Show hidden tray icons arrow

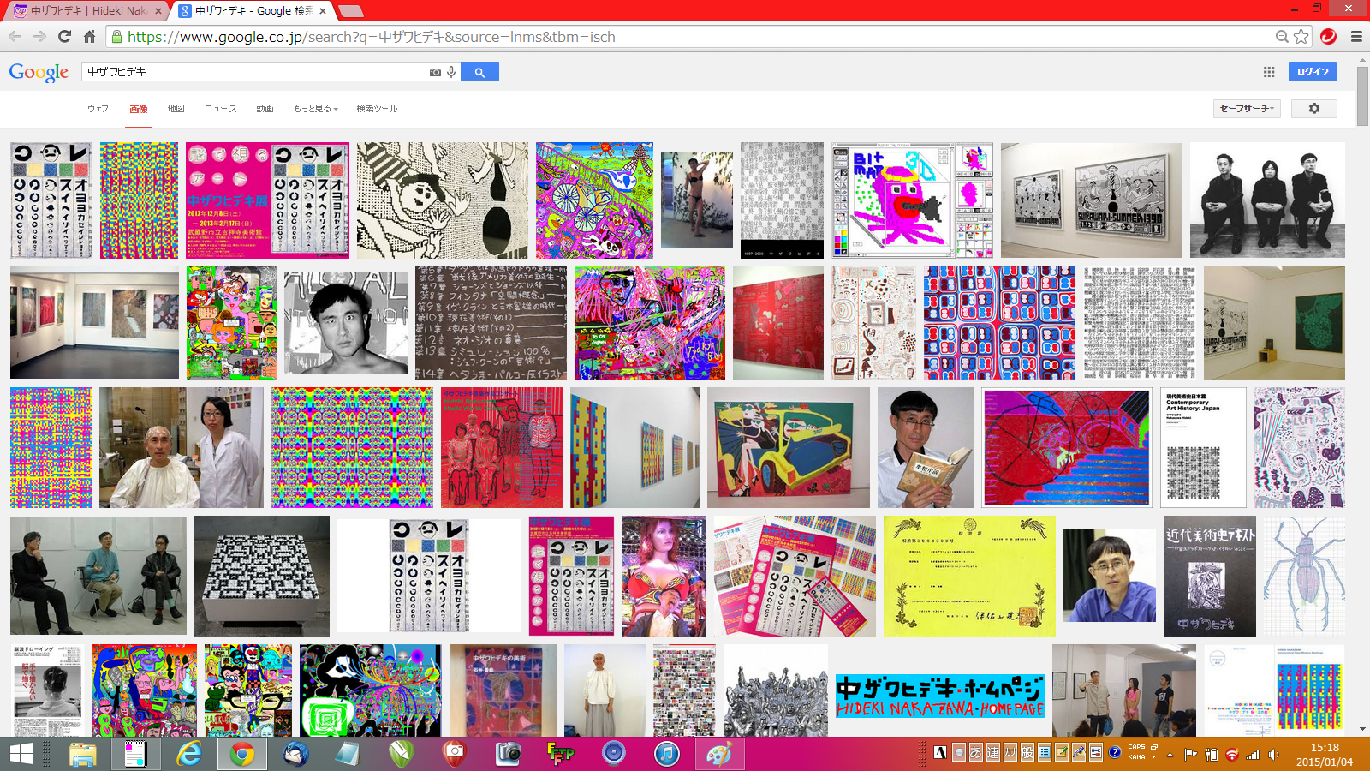1170,755
